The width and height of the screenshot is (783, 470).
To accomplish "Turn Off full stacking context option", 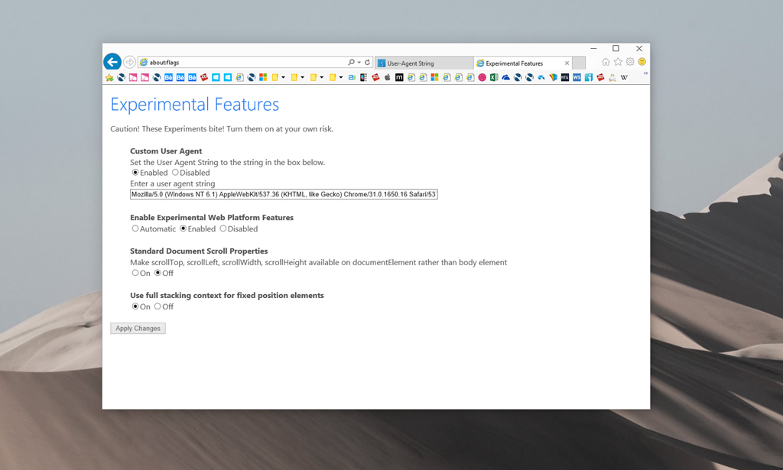I will click(158, 306).
